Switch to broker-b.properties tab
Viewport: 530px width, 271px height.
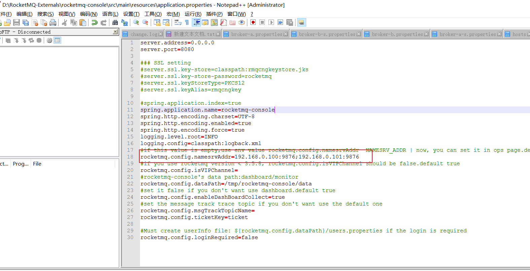click(396, 34)
